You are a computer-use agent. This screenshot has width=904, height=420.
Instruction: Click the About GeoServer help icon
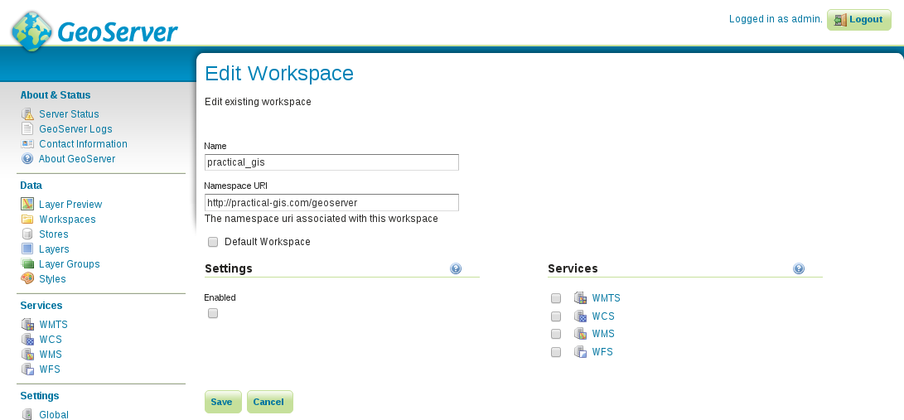(27, 159)
